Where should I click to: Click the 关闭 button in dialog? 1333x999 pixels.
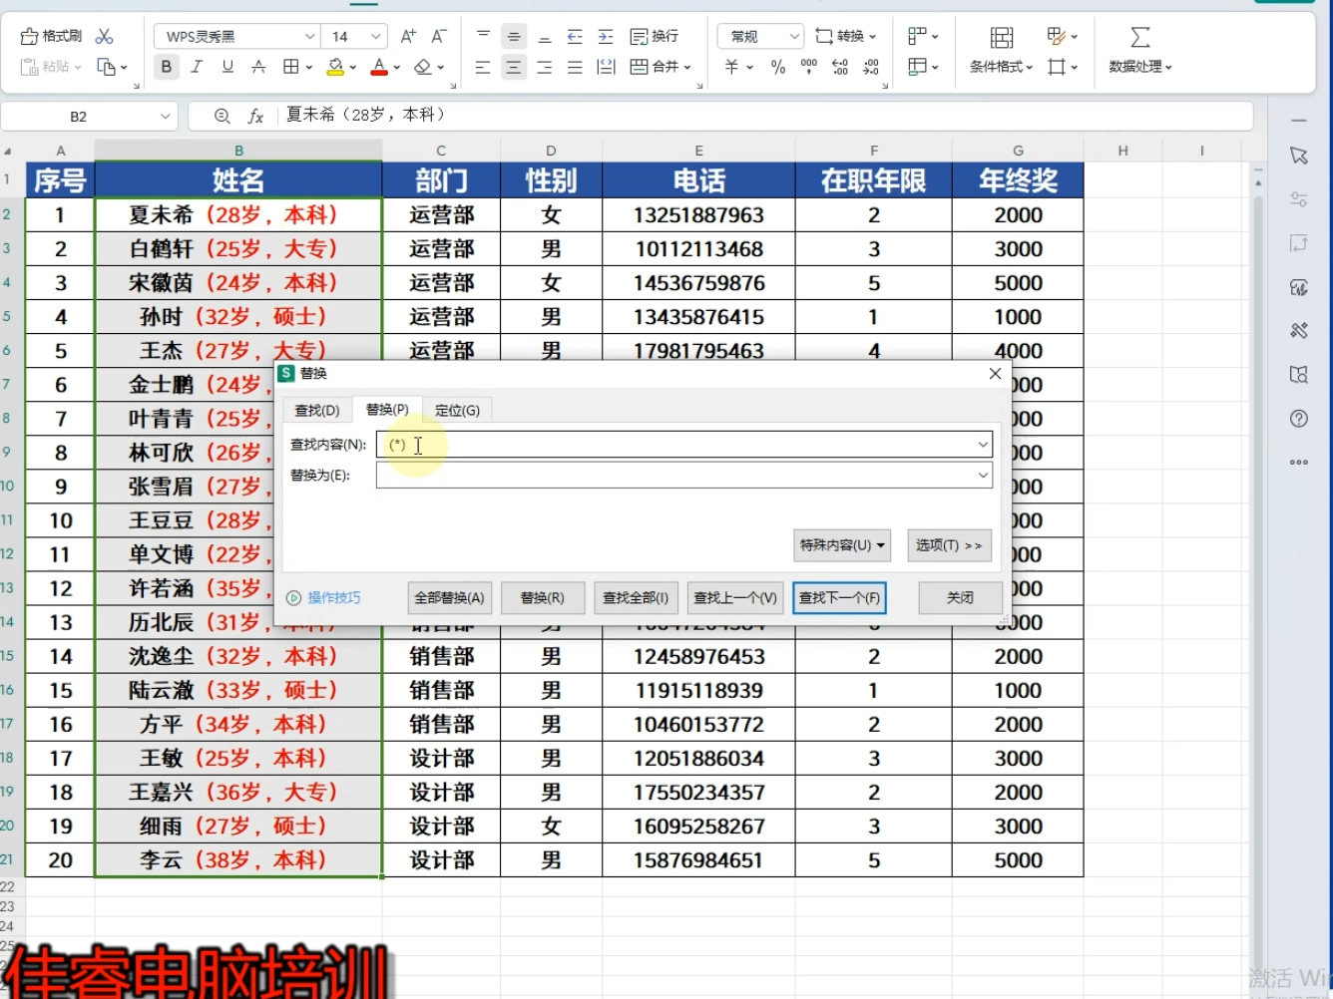click(x=960, y=598)
